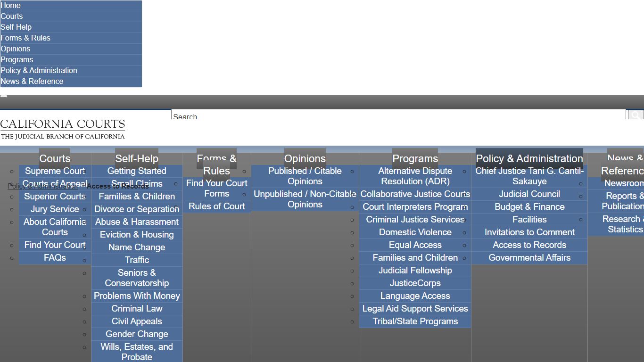Click the search magnifier icon beside the search field
The height and width of the screenshot is (362, 644).
tap(635, 115)
